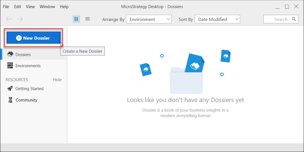This screenshot has width=304, height=152.
Task: Click the empty folder illustration
Action: (186, 80)
